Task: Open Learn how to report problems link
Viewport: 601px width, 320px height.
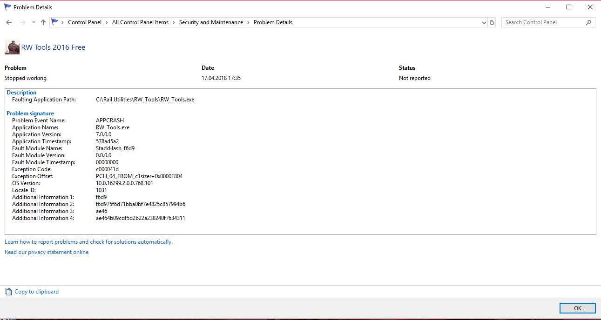Action: [x=88, y=242]
